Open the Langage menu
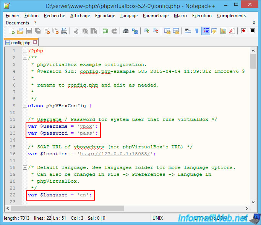Image resolution: width=261 pixels, height=225 pixels. 129,16
